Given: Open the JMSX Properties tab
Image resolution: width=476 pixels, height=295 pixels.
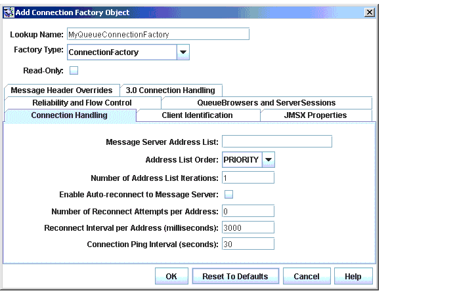Looking at the screenshot, I should click(x=316, y=115).
